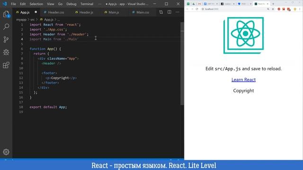Click the App.js breadcrumb segment
Image resolution: width=303 pixels, height=170 pixels.
click(x=46, y=20)
